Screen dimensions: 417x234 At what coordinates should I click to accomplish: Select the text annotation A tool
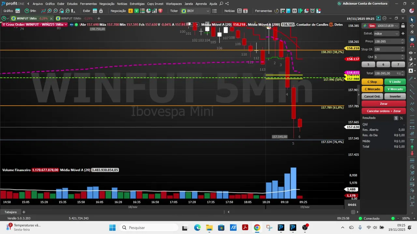tap(411, 71)
